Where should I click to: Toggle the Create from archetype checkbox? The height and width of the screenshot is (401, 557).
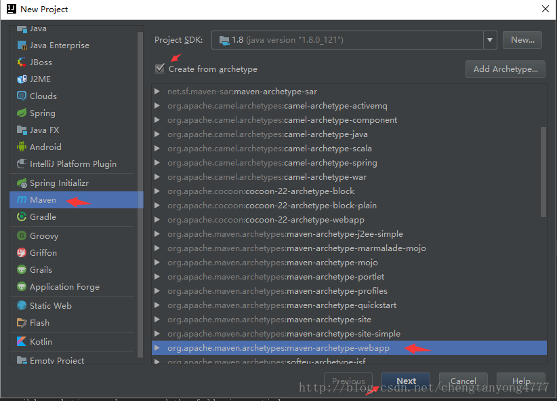tap(160, 69)
